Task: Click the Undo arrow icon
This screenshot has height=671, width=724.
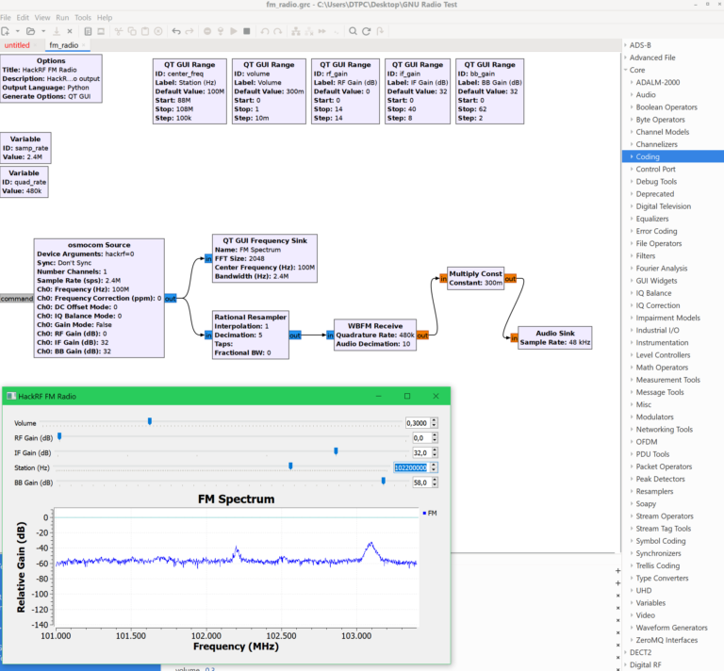Action: pyautogui.click(x=176, y=31)
